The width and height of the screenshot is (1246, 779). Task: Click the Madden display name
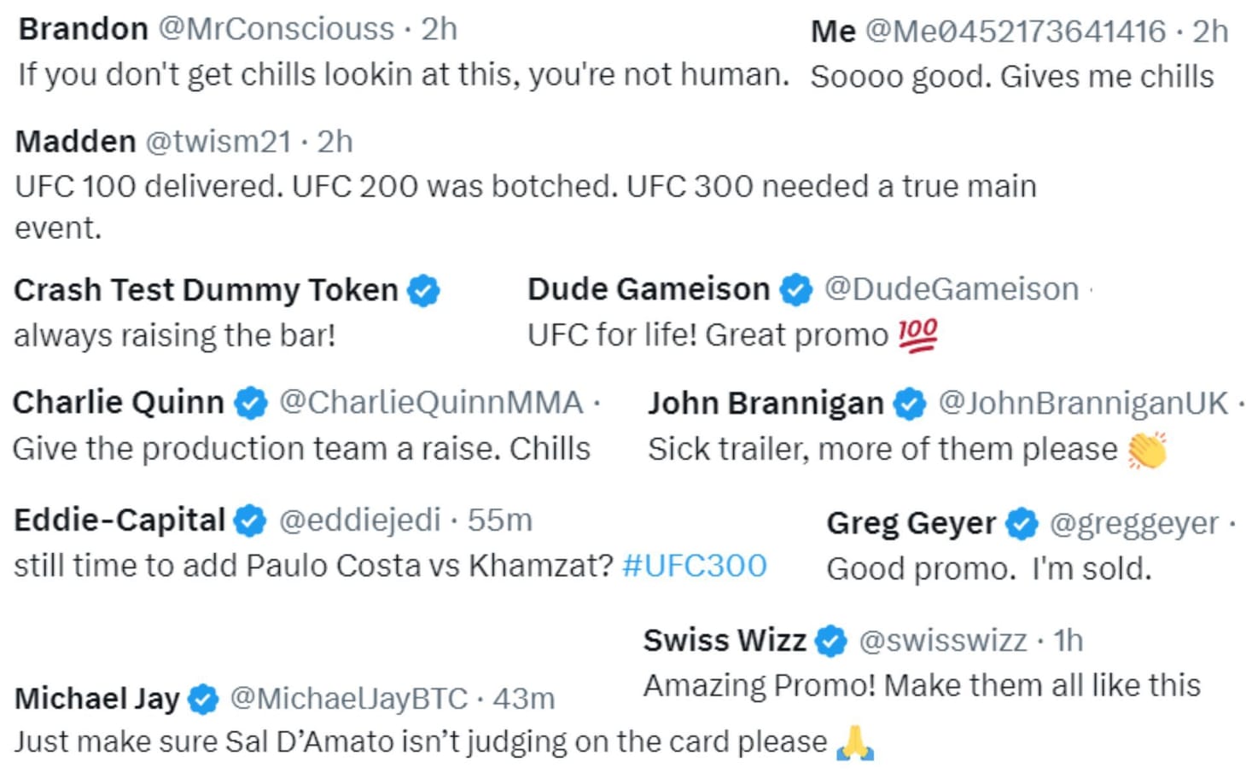click(x=75, y=142)
